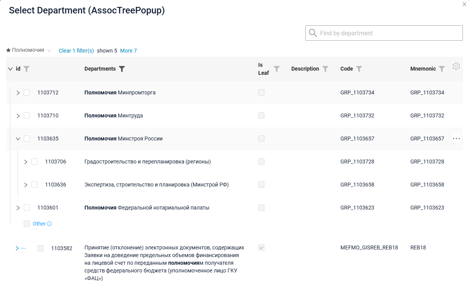Click the Find by department search field
This screenshot has height=287, width=469.
coord(384,33)
